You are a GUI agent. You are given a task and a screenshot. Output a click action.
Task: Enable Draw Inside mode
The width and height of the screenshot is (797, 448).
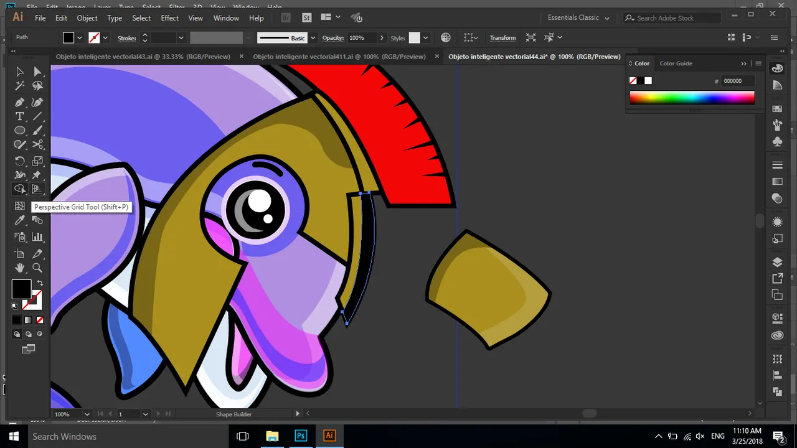point(40,334)
